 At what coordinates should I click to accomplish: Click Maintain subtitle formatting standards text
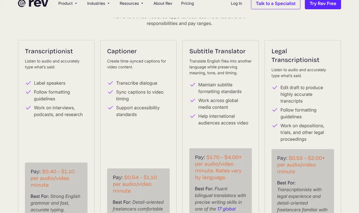tap(220, 88)
